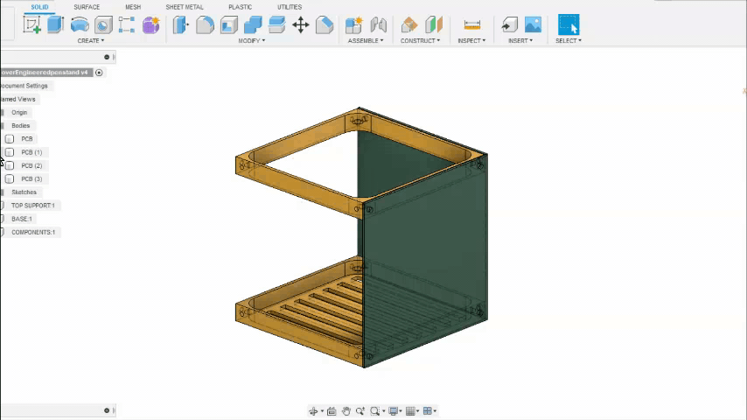This screenshot has width=747, height=420.
Task: Select the Rectangular Pattern tool icon
Action: point(127,24)
